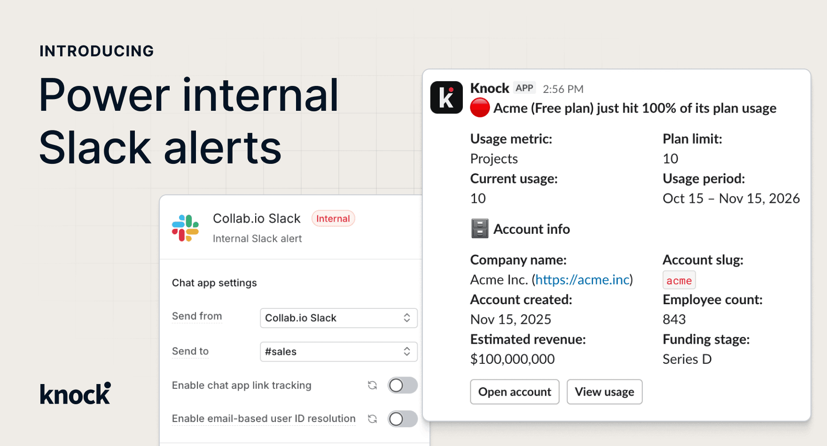Click the Oct 15 – Nov 15, 2026 value

pyautogui.click(x=731, y=199)
